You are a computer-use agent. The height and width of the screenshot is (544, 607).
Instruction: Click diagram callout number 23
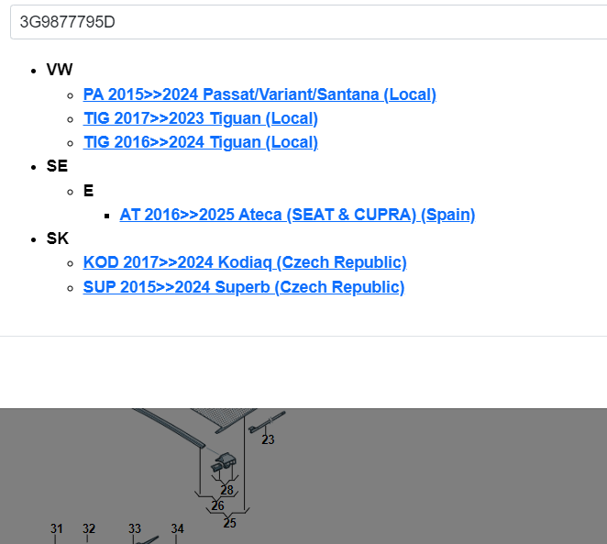tap(268, 440)
